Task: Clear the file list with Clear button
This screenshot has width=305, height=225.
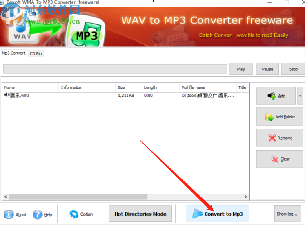Action: click(280, 159)
